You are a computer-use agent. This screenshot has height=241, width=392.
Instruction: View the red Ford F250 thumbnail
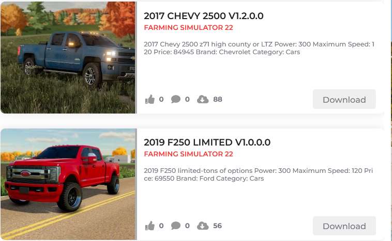tap(69, 184)
